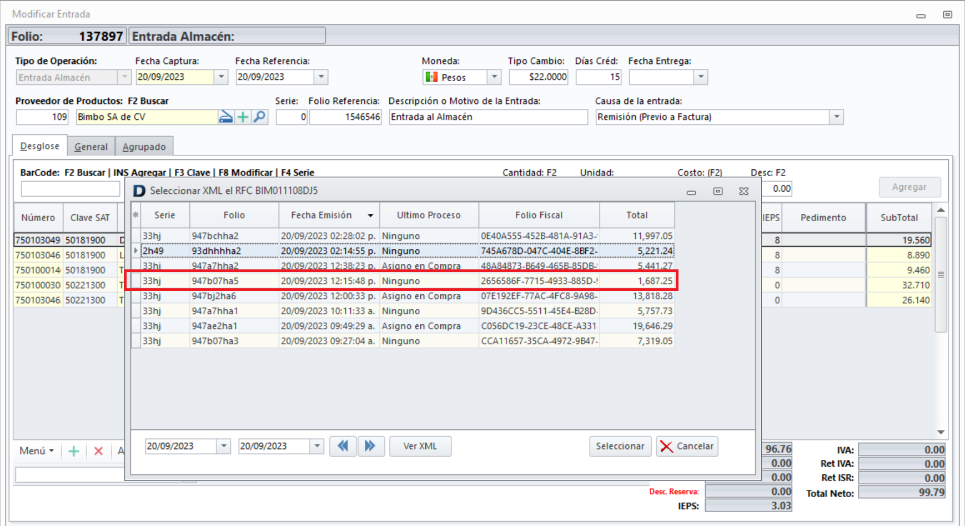Screen dimensions: 965x526
Task: Maximize the Seleccionar XML dialog
Action: [x=717, y=191]
